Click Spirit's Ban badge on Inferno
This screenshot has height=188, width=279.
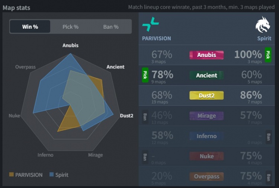(268, 136)
